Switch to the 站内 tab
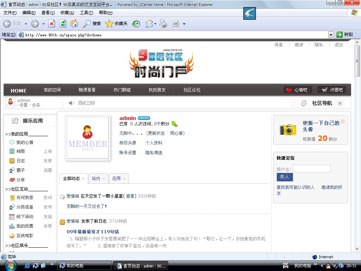Viewport: 361px width, 271px height. coord(96,179)
